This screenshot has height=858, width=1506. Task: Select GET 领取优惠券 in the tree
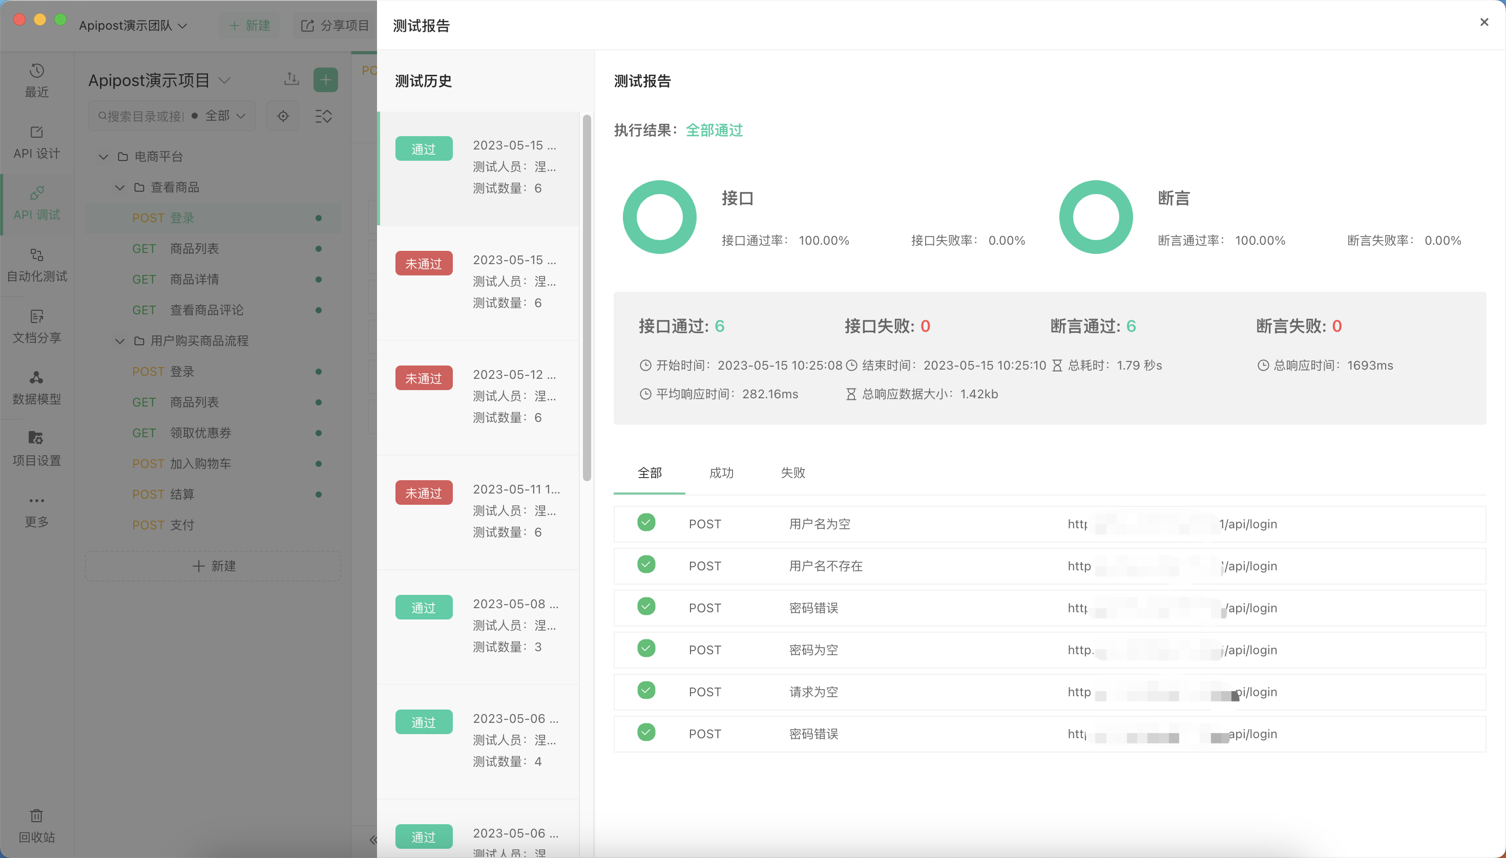tap(214, 433)
